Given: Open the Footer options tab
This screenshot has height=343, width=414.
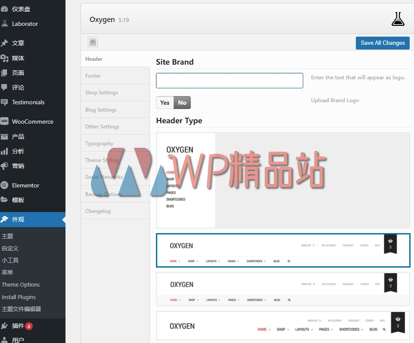Looking at the screenshot, I should 93,76.
